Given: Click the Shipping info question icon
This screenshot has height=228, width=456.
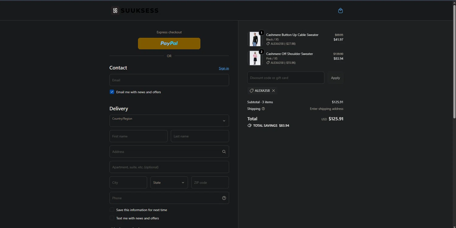Looking at the screenshot, I should [x=263, y=109].
